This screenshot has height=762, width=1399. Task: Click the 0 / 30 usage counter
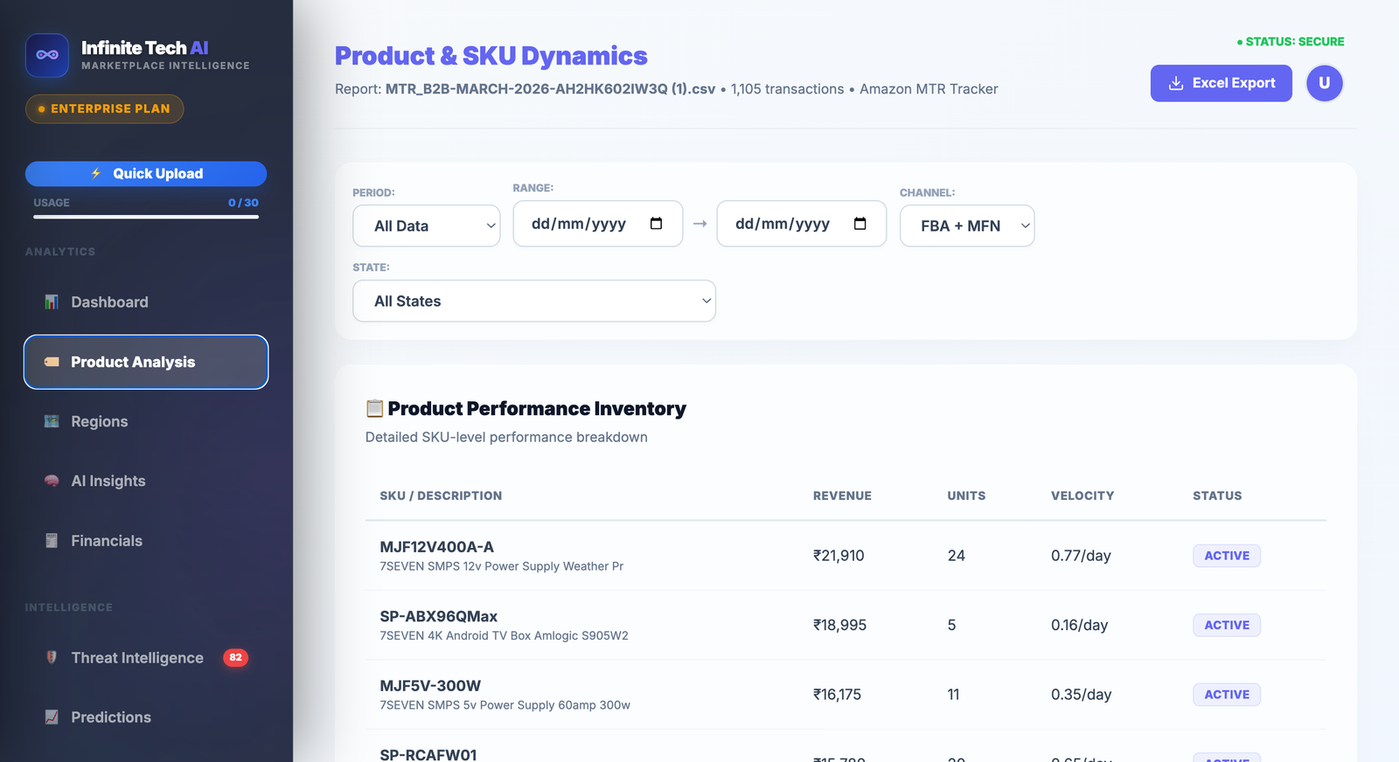[x=243, y=203]
